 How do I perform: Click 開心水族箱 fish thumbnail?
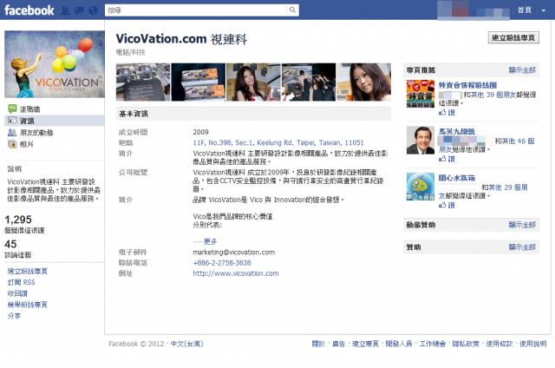click(x=420, y=187)
